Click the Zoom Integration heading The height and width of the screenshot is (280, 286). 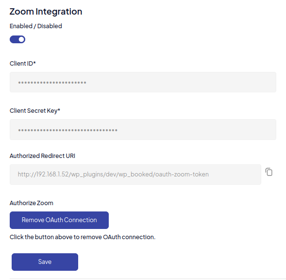click(46, 12)
